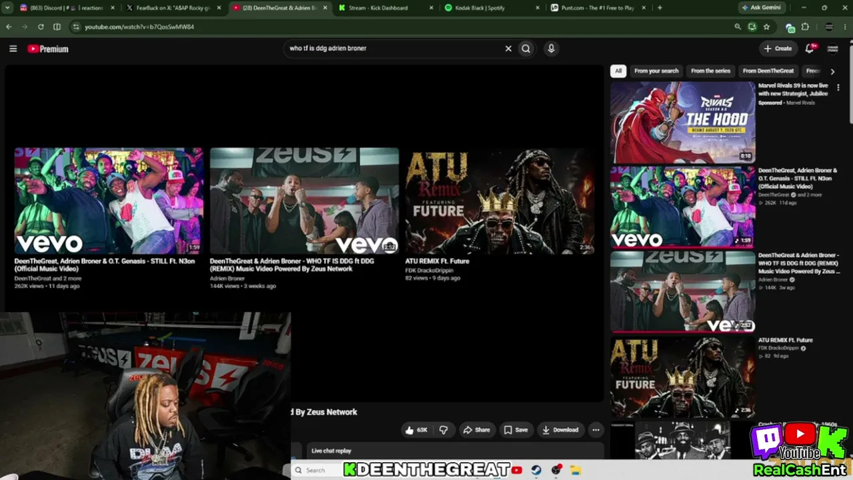The image size is (853, 480).
Task: Click the YouTube search input field
Action: point(393,48)
